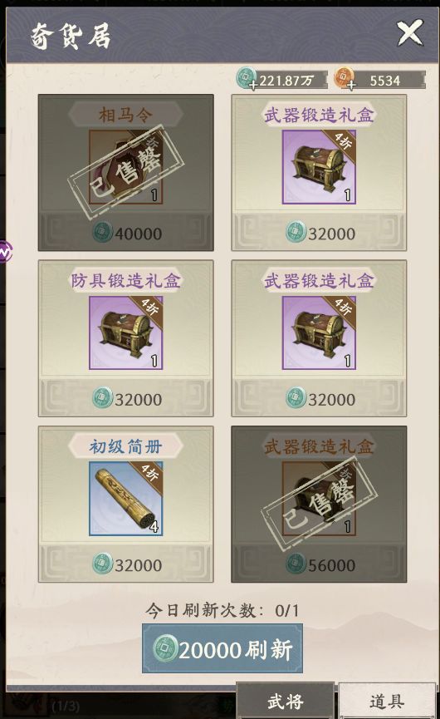440x719 pixels.
Task: Select the top-right 武器锻造礼盒 chest icon
Action: click(319, 167)
